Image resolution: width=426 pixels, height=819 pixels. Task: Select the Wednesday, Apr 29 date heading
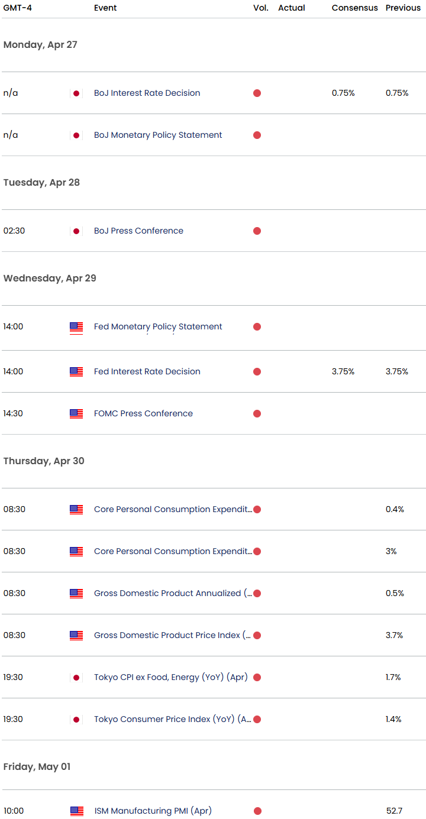[x=50, y=279]
